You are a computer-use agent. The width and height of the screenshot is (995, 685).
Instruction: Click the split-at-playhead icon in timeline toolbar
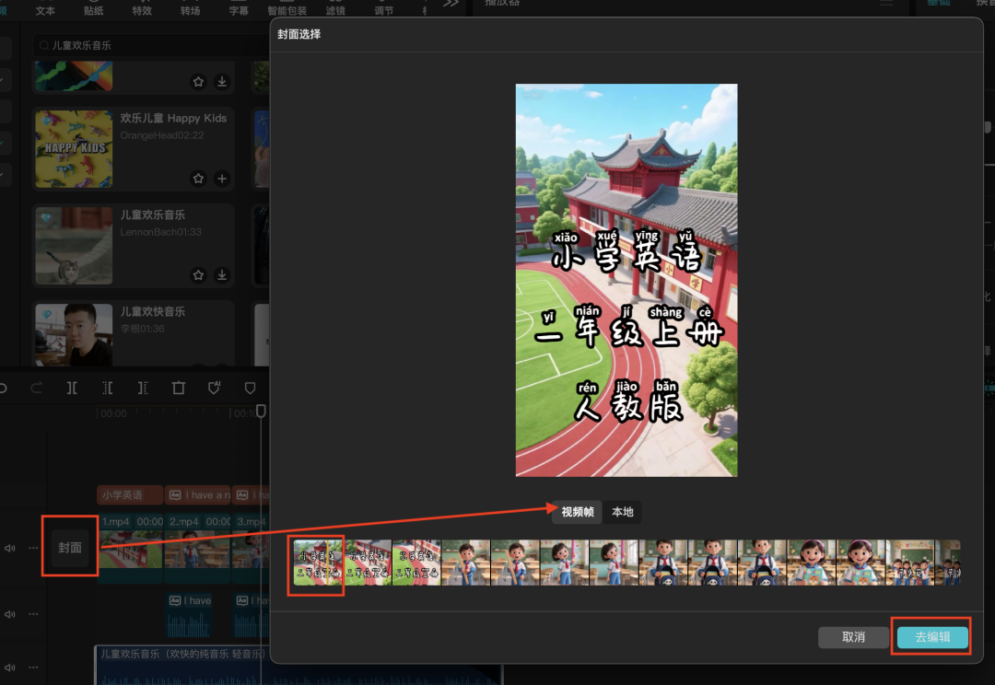coord(72,389)
